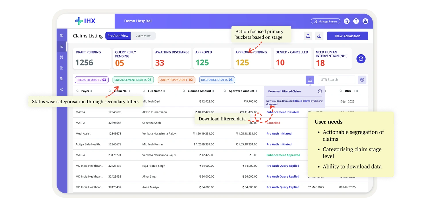Select the Awaiting Discharge bucket
The width and height of the screenshot is (428, 198).
(172, 59)
